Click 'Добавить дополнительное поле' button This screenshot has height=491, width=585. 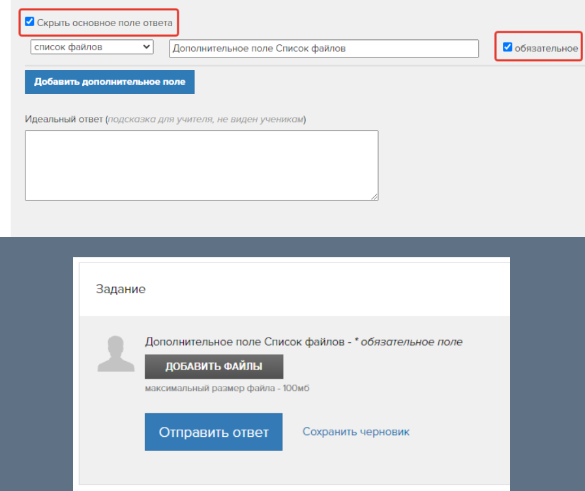pos(110,82)
